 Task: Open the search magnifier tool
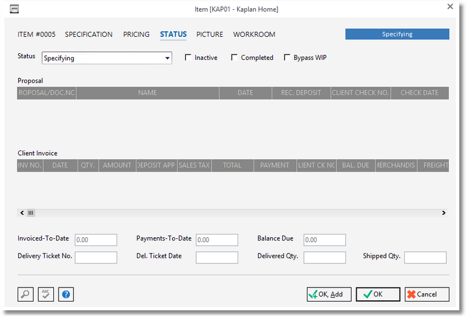point(25,294)
